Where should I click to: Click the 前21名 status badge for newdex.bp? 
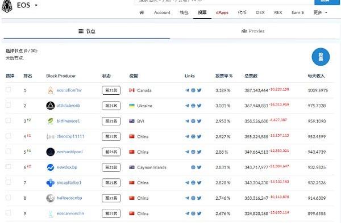pyautogui.click(x=111, y=167)
